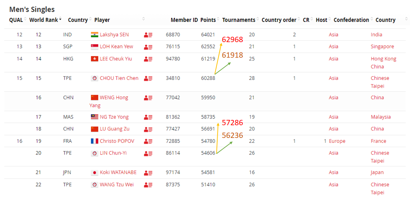Viewport: 410px width, 197px height.
Task: Open LOH Kean Yew's profile card icon
Action: [x=148, y=47]
